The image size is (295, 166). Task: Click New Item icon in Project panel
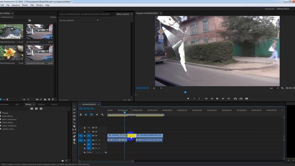[49, 100]
